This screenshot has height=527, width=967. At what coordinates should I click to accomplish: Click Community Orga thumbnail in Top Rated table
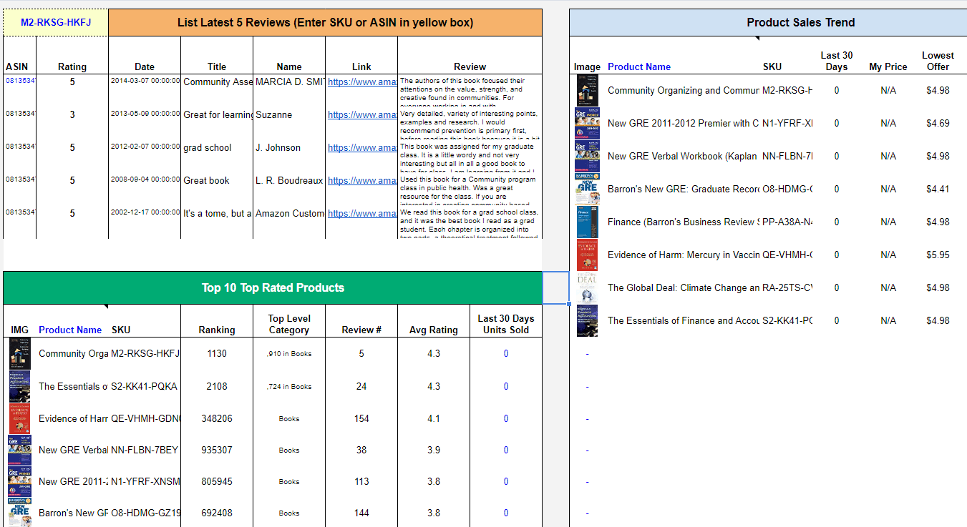tap(20, 354)
